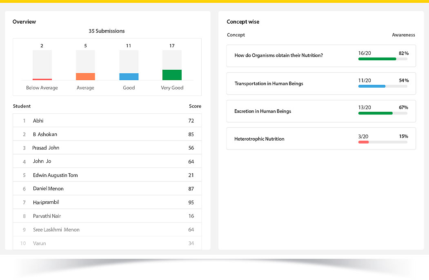
Task: Click the Below Average red bar
Action: point(42,79)
